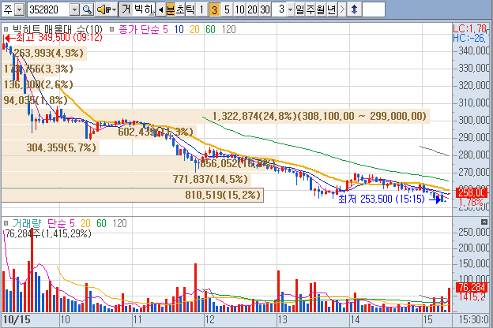Open the custom interval dropdown showing 3

tap(290, 10)
